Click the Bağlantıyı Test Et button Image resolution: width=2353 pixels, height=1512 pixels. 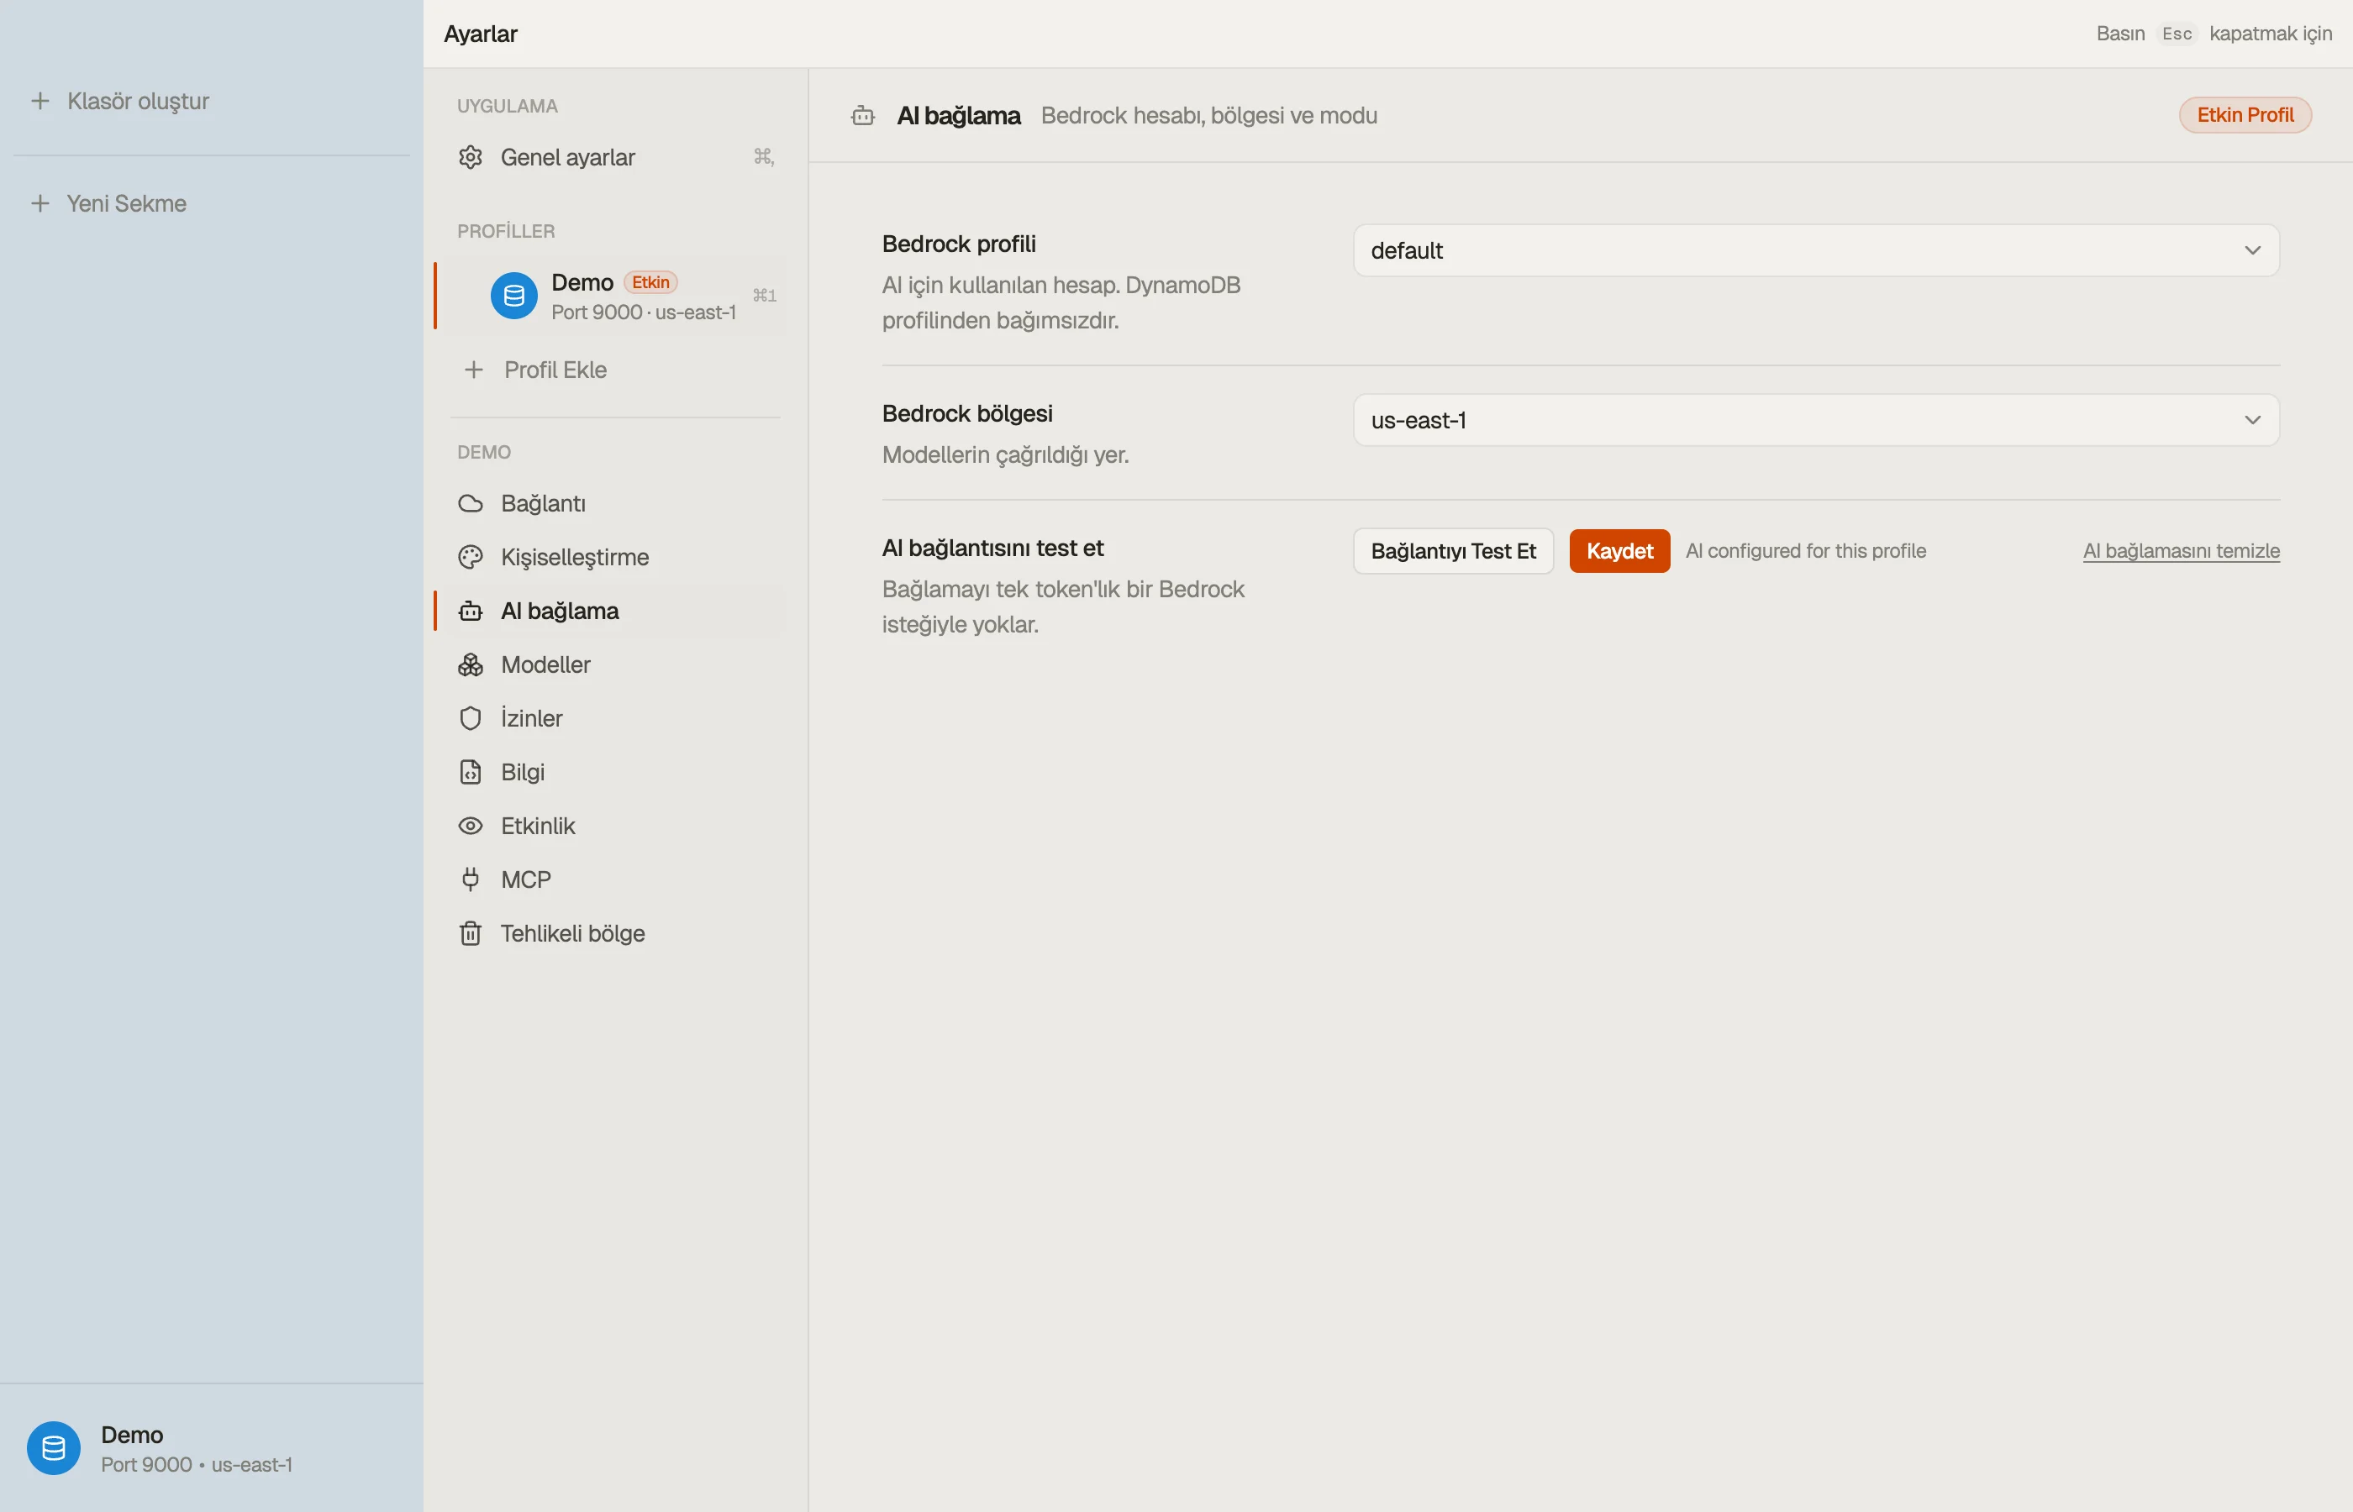1452,551
